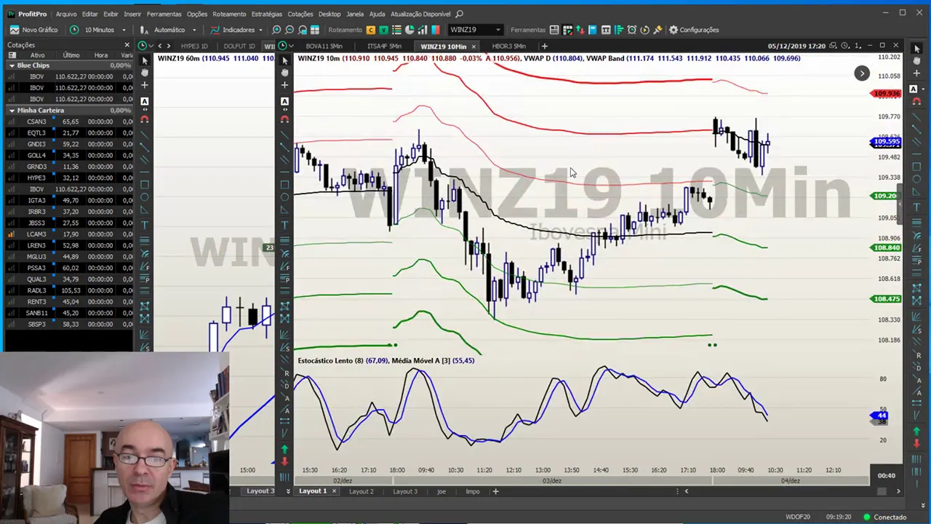Image resolution: width=931 pixels, height=524 pixels.
Task: Open the Estratégias menu
Action: click(x=267, y=14)
